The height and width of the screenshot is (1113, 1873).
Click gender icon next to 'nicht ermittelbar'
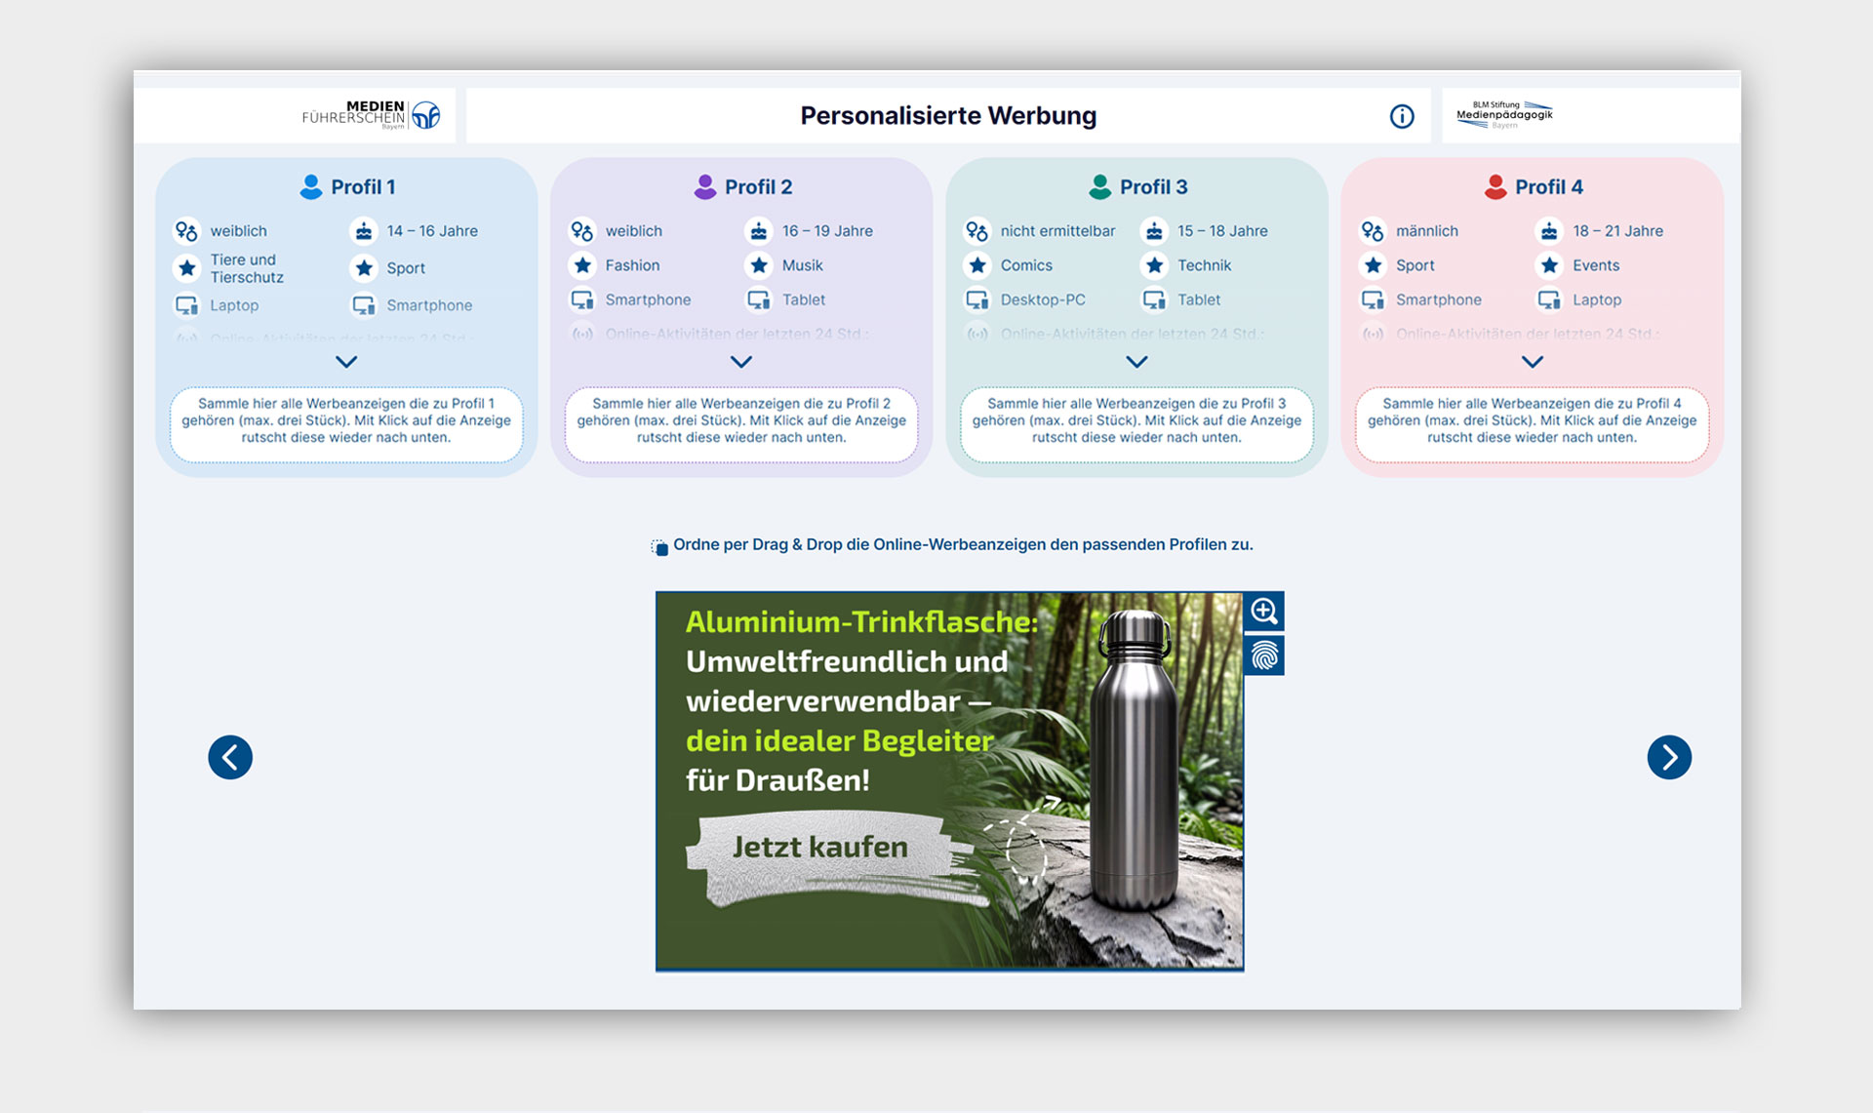pos(976,231)
